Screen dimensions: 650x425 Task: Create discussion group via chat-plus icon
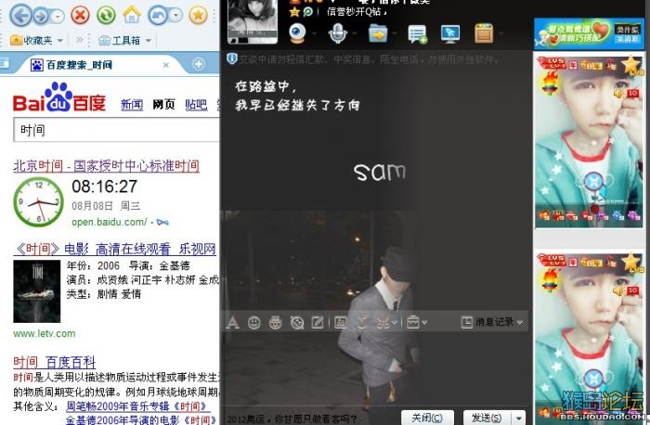click(x=417, y=34)
